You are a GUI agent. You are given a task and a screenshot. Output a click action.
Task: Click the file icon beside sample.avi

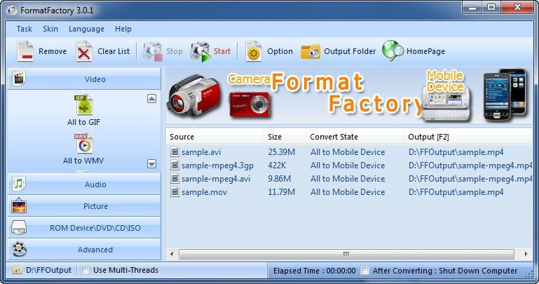point(175,151)
